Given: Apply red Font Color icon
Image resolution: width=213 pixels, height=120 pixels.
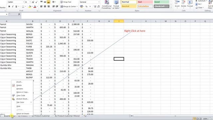Looking at the screenshot, I should 35,6.
